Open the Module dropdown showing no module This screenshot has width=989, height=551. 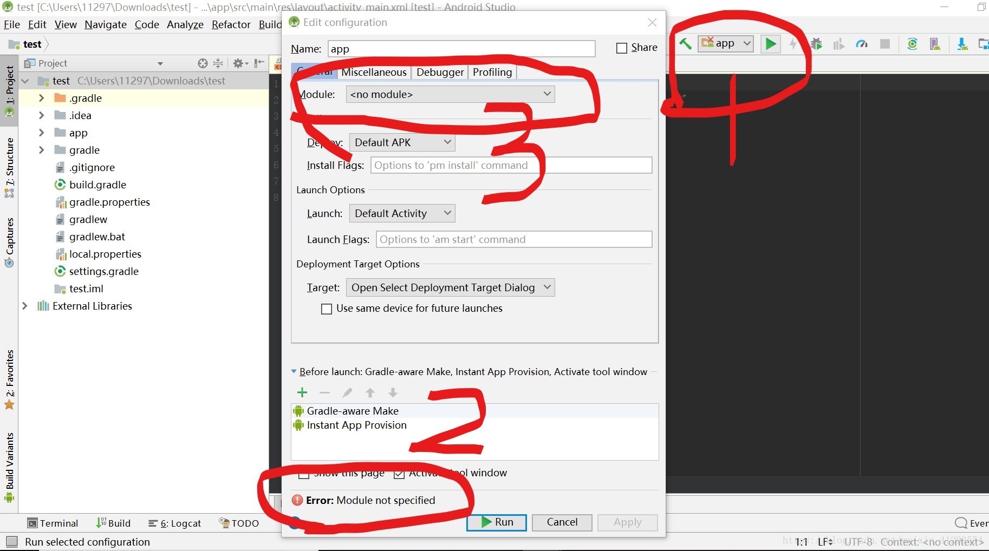pos(450,94)
